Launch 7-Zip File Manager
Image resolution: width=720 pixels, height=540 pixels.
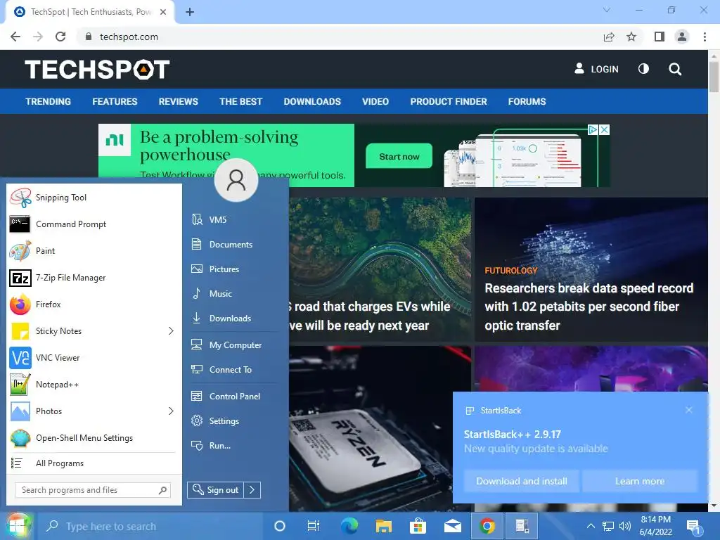click(x=94, y=278)
